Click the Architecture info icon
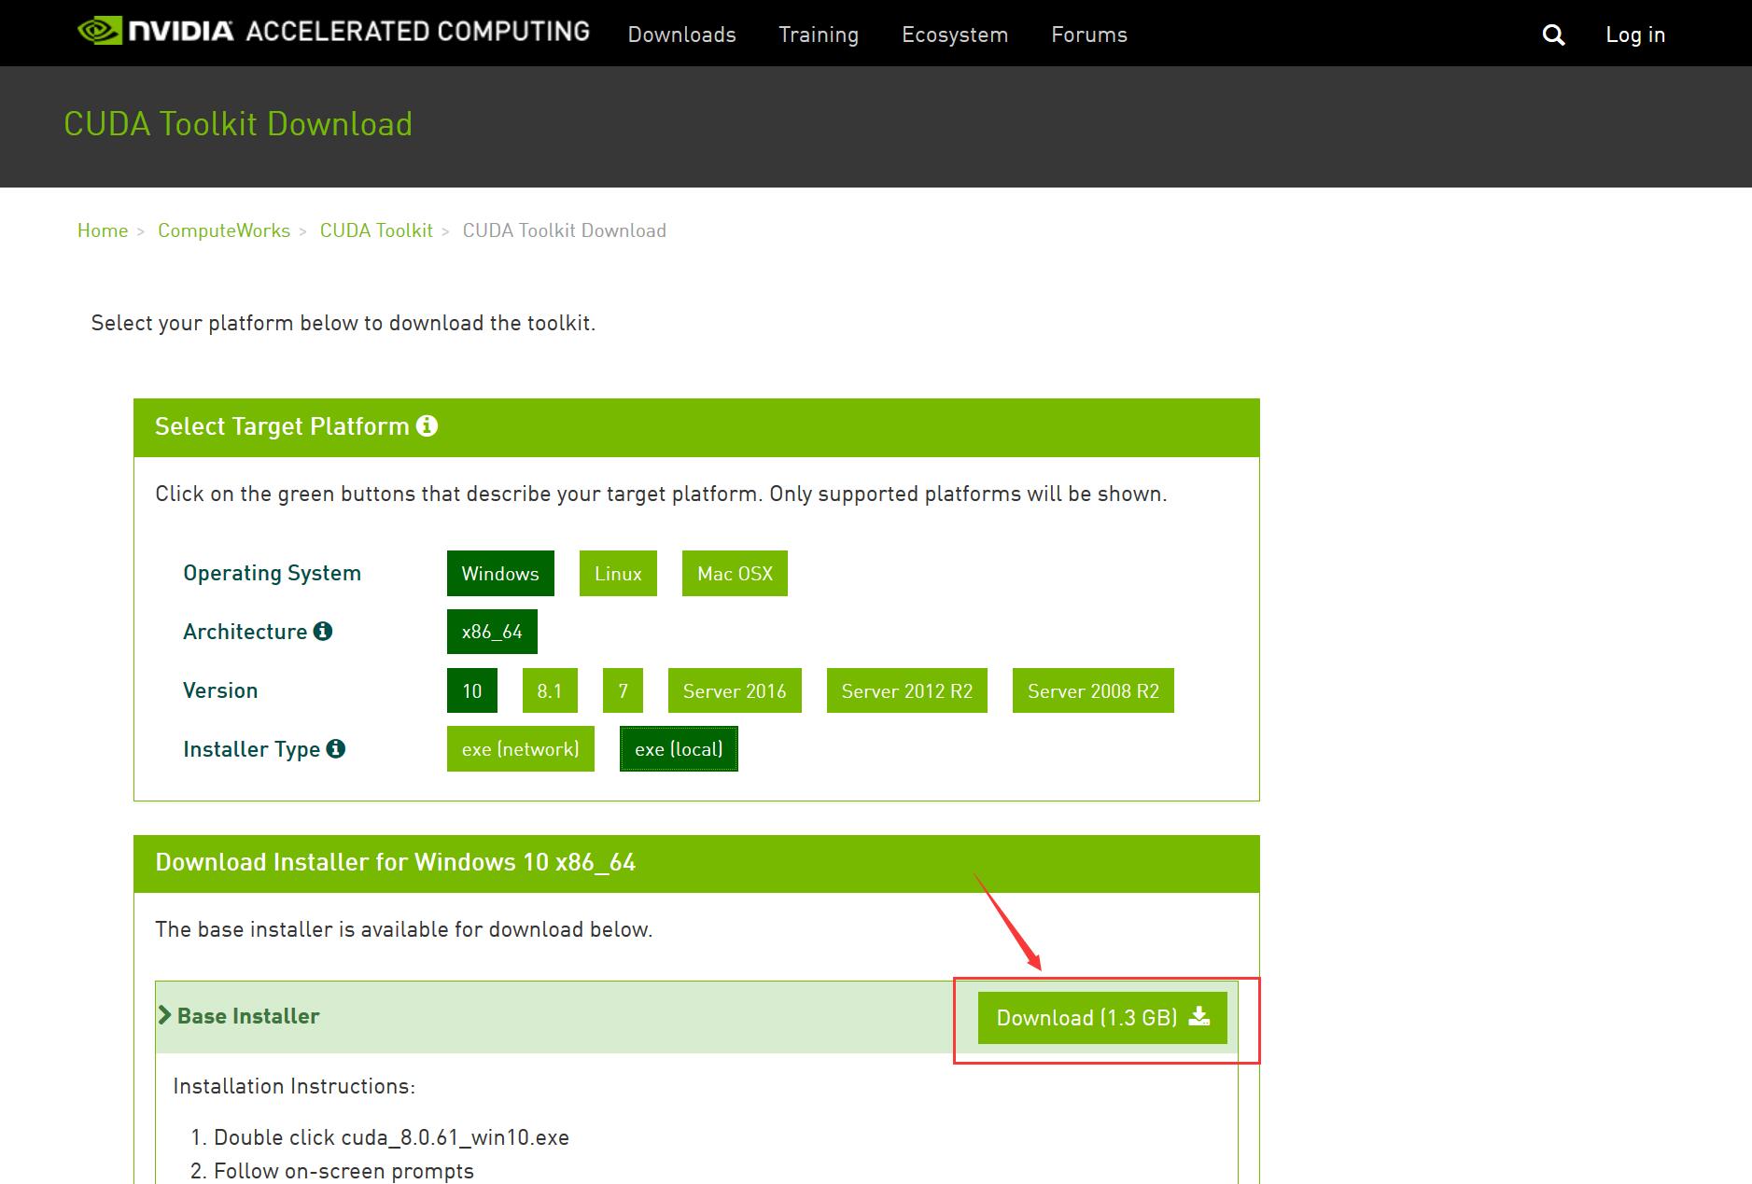Viewport: 1752px width, 1184px height. pyautogui.click(x=323, y=632)
